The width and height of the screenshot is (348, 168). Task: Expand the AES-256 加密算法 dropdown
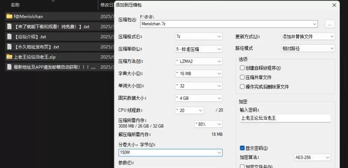(x=312, y=158)
